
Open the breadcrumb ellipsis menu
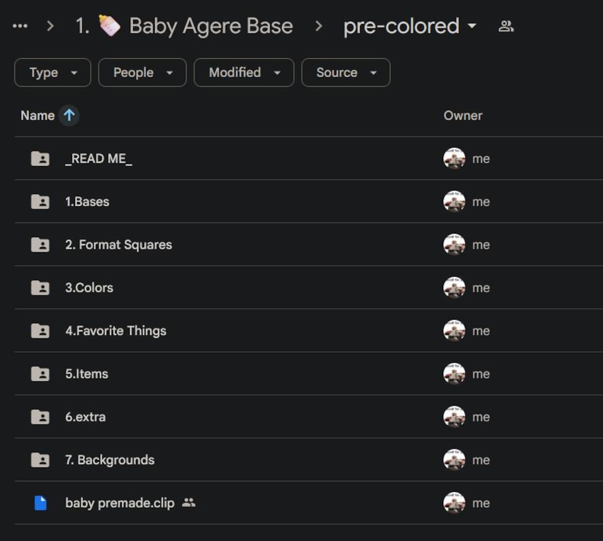click(x=20, y=26)
